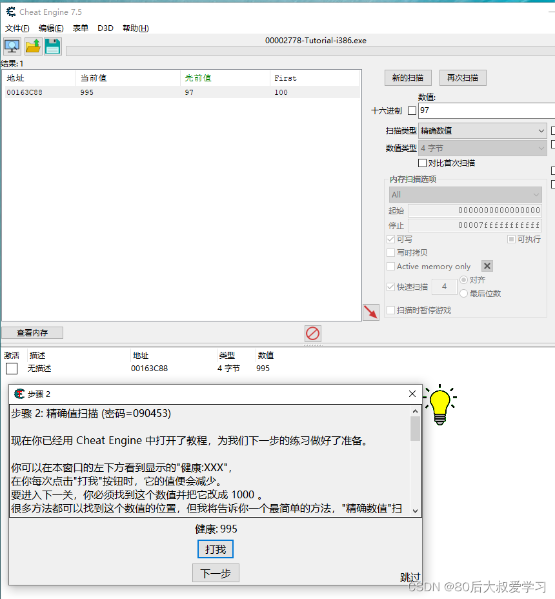
Task: Click the 无描述 description in address table
Action: click(39, 369)
